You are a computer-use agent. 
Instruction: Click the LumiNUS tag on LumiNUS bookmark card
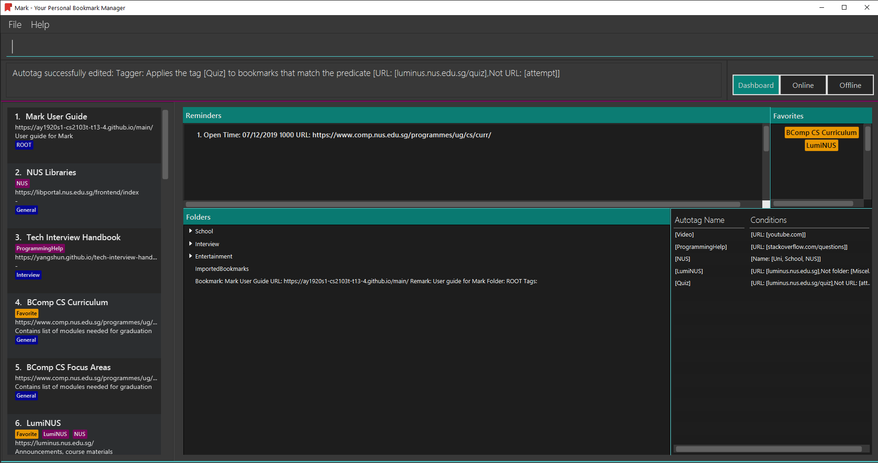tap(55, 434)
